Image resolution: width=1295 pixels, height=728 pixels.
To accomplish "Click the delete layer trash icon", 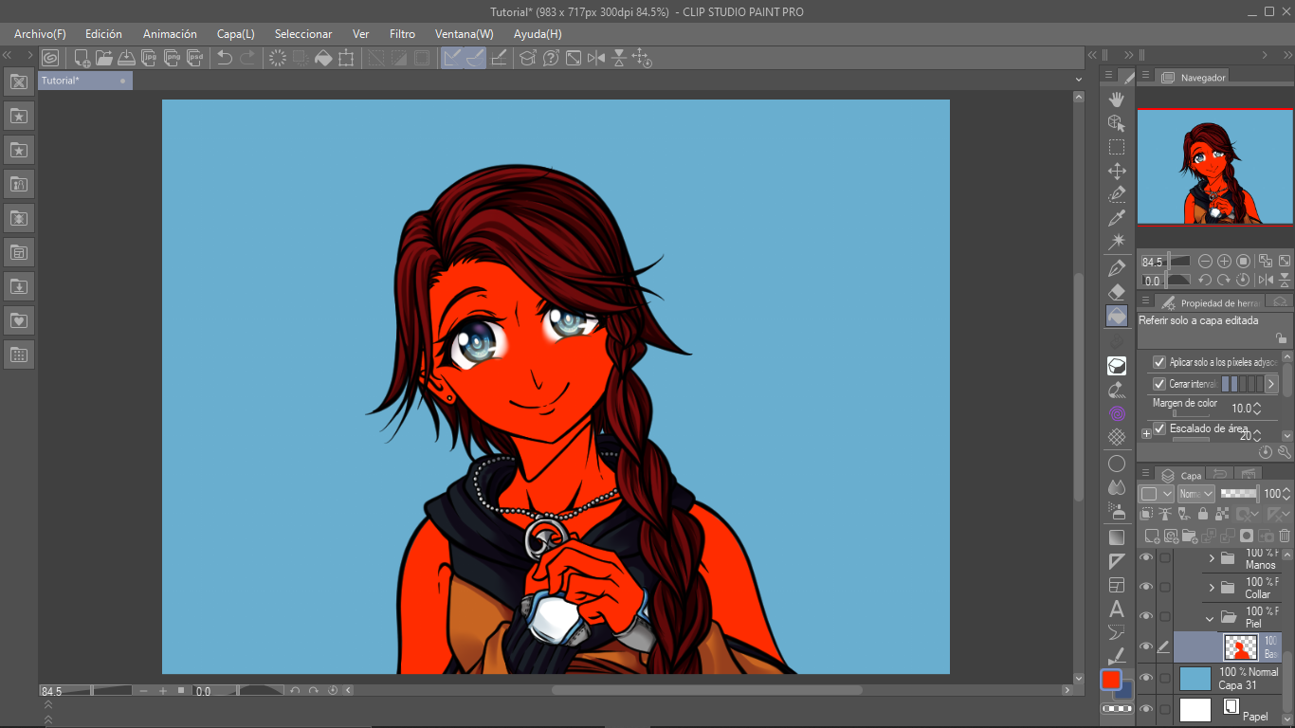I will point(1285,536).
